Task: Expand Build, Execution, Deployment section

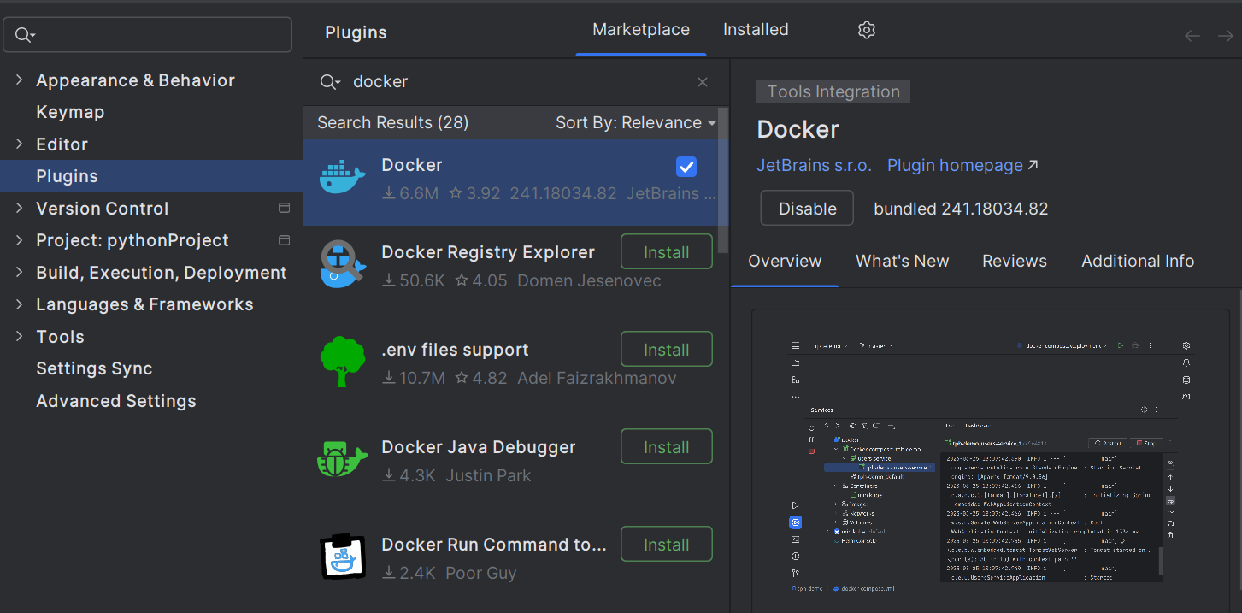Action: pos(20,273)
